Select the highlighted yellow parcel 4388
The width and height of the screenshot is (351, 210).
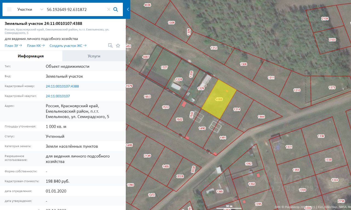219,99
